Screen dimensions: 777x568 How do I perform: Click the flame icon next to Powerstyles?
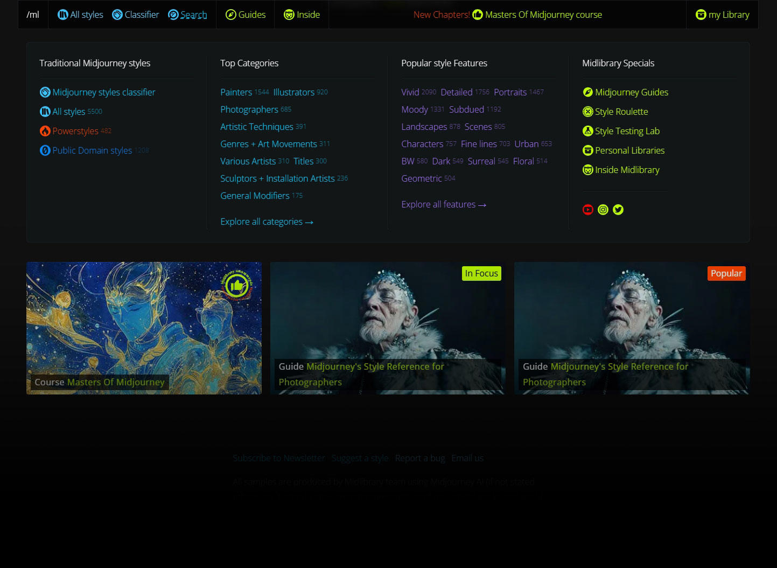pos(45,131)
